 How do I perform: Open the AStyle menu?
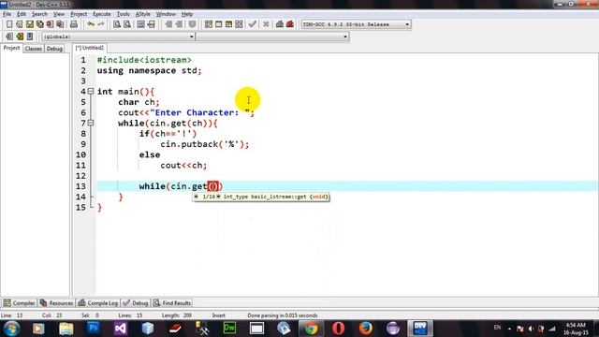pos(143,14)
